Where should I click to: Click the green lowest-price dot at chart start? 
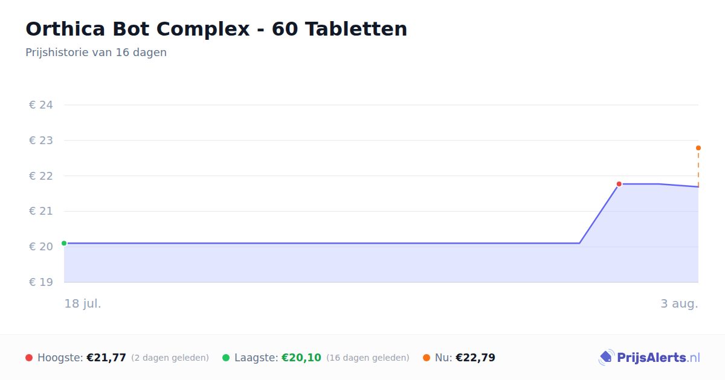pyautogui.click(x=64, y=243)
